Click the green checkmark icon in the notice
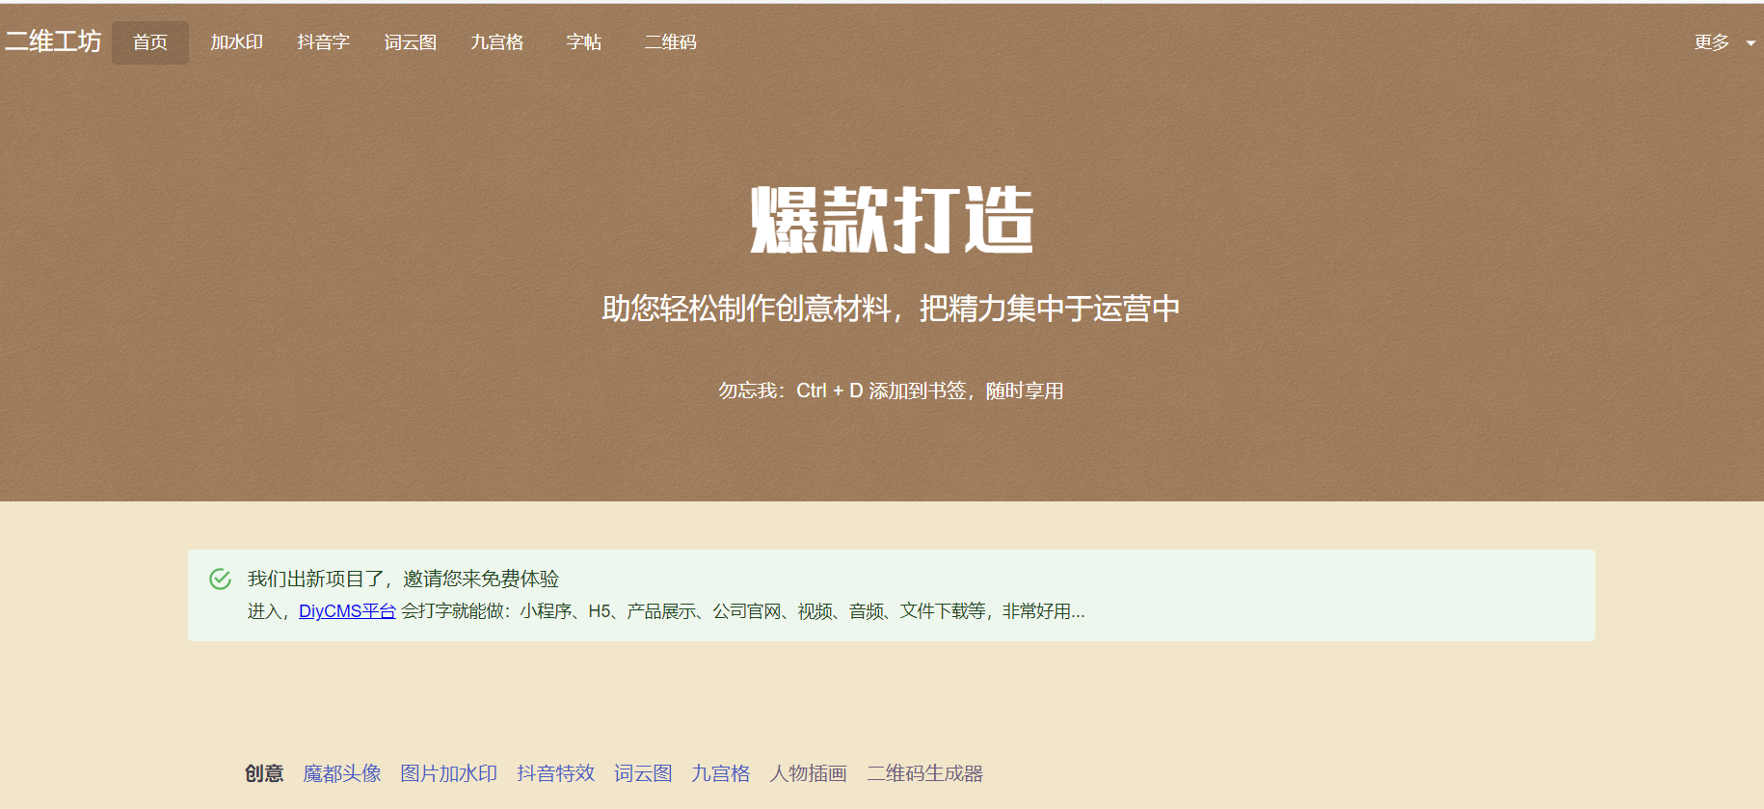Image resolution: width=1764 pixels, height=809 pixels. (x=220, y=579)
